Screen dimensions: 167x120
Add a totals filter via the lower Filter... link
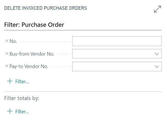22,112
